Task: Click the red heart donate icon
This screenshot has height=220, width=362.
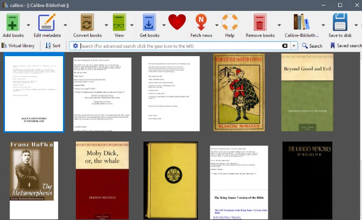Action: pyautogui.click(x=177, y=22)
